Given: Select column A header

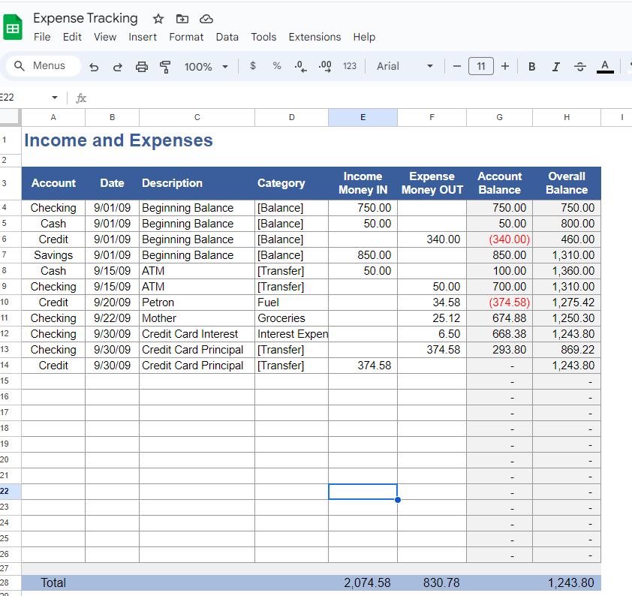Looking at the screenshot, I should (x=53, y=117).
